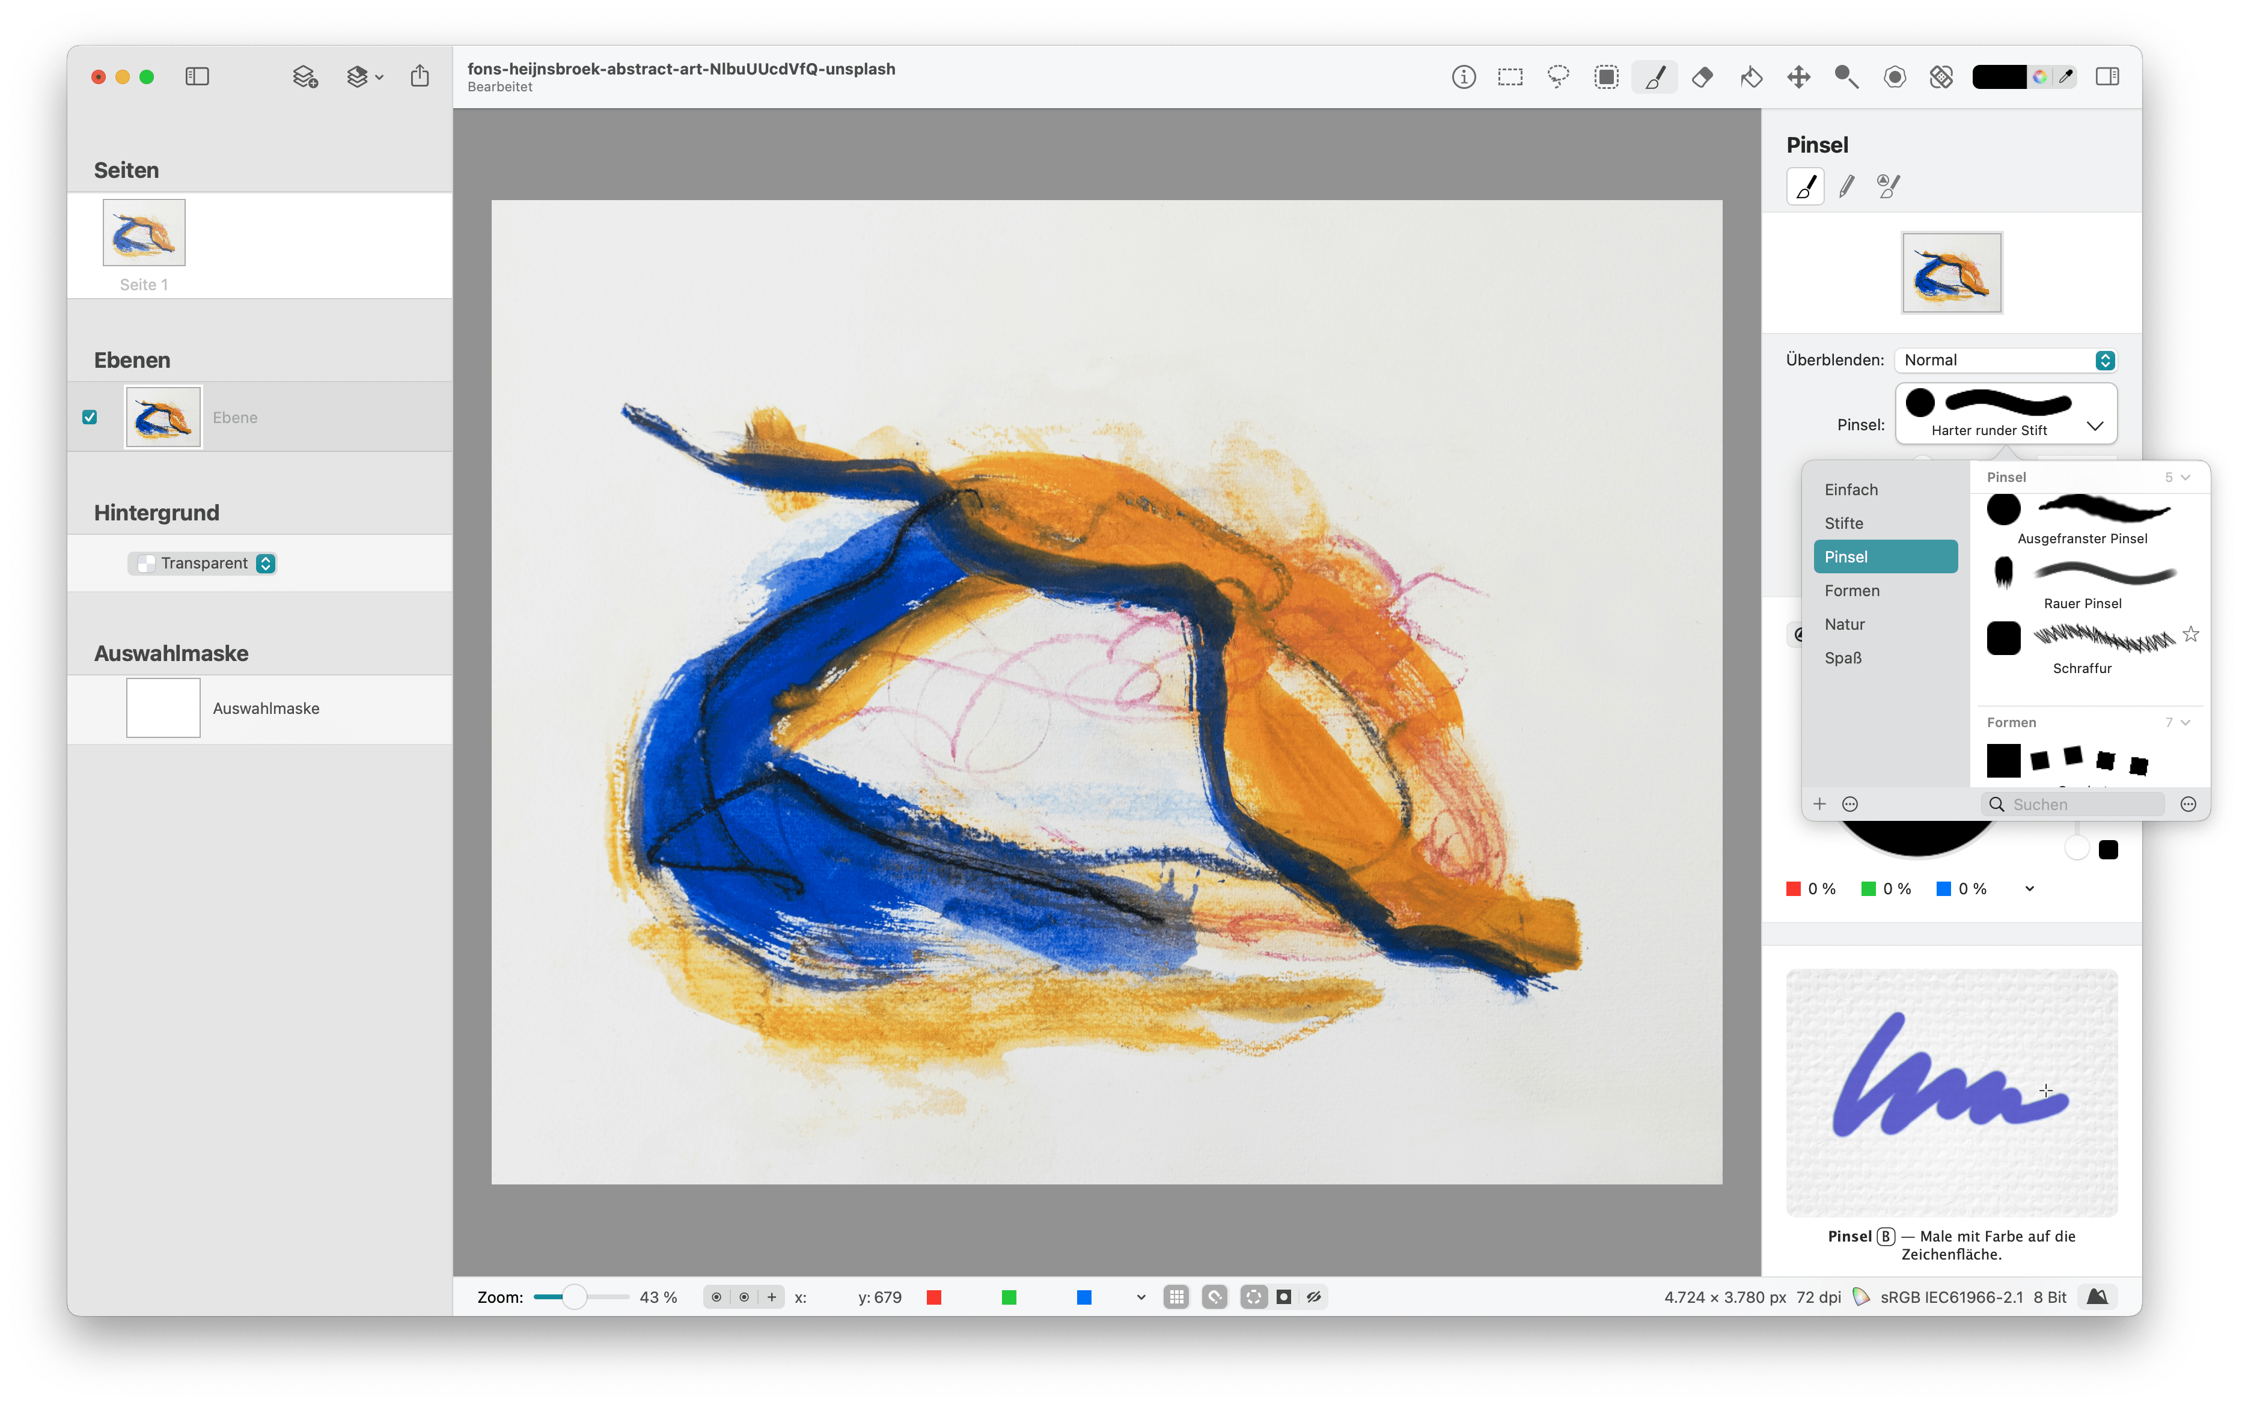Screen dimensions: 2254x1405
Task: Open brush category options ellipsis beside plus
Action: 1849,804
